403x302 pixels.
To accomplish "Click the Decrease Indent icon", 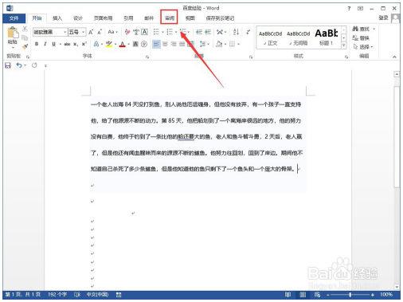I will [x=199, y=32].
